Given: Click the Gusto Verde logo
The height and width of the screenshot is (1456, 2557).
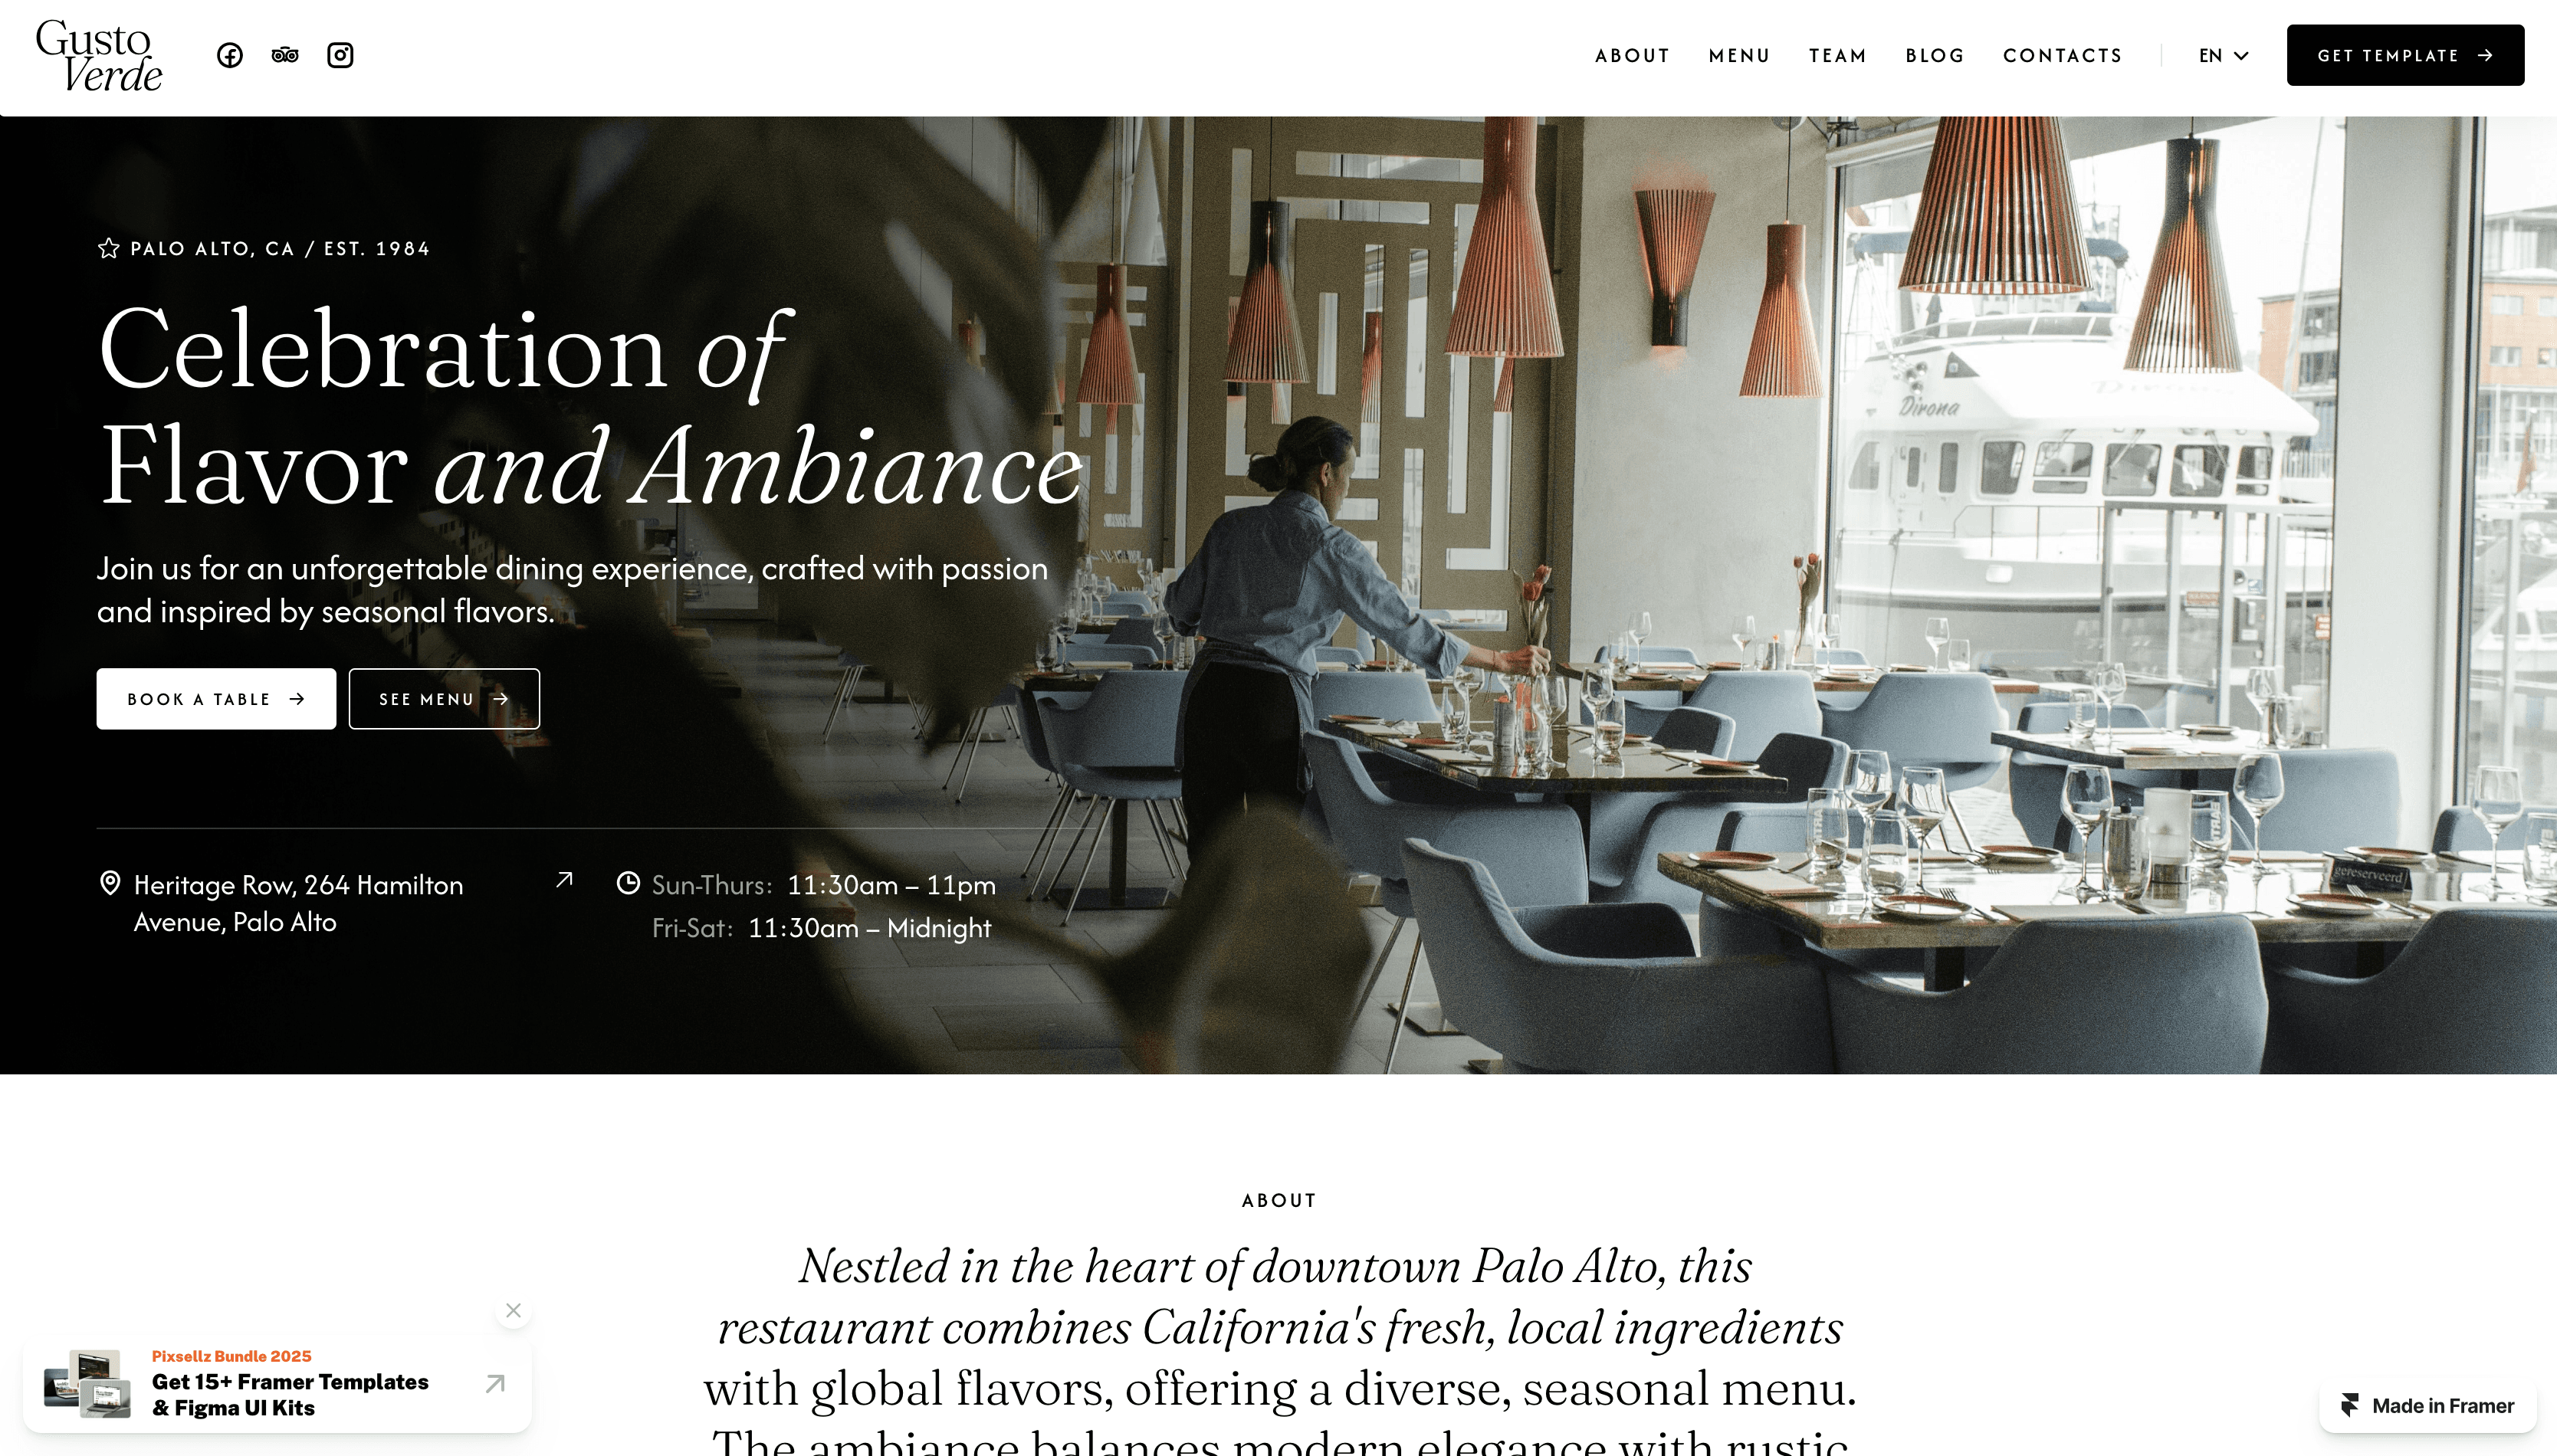Looking at the screenshot, I should pos(99,57).
